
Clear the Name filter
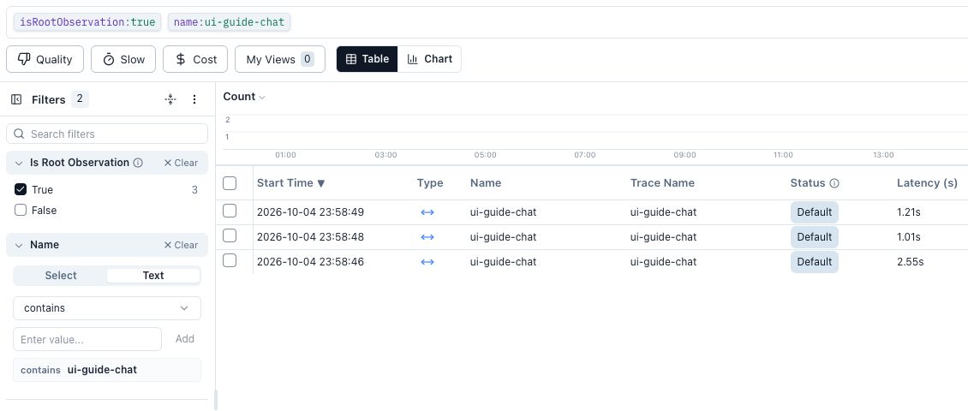pyautogui.click(x=181, y=245)
